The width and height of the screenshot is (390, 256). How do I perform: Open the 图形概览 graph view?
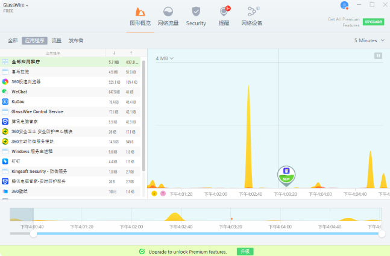(140, 17)
